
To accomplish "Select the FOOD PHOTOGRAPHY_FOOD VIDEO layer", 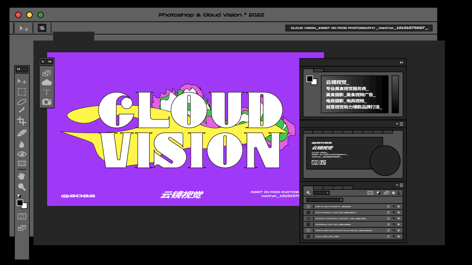I will 353,213.
